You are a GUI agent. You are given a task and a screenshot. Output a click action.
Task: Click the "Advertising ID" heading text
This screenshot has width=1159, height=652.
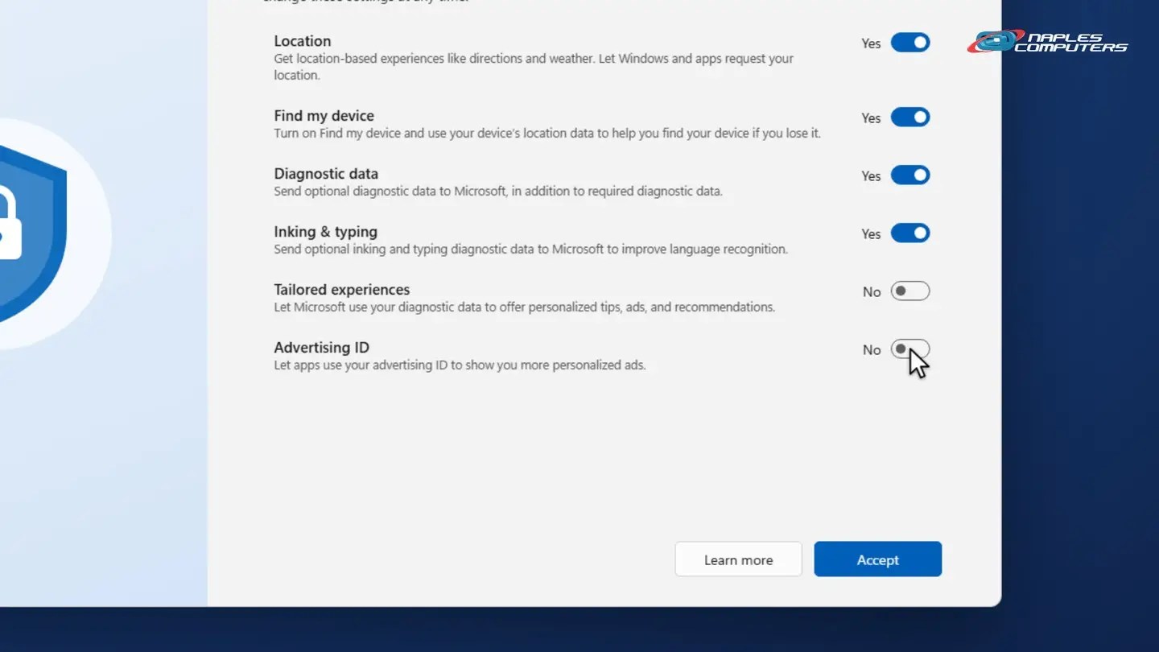[x=321, y=348]
